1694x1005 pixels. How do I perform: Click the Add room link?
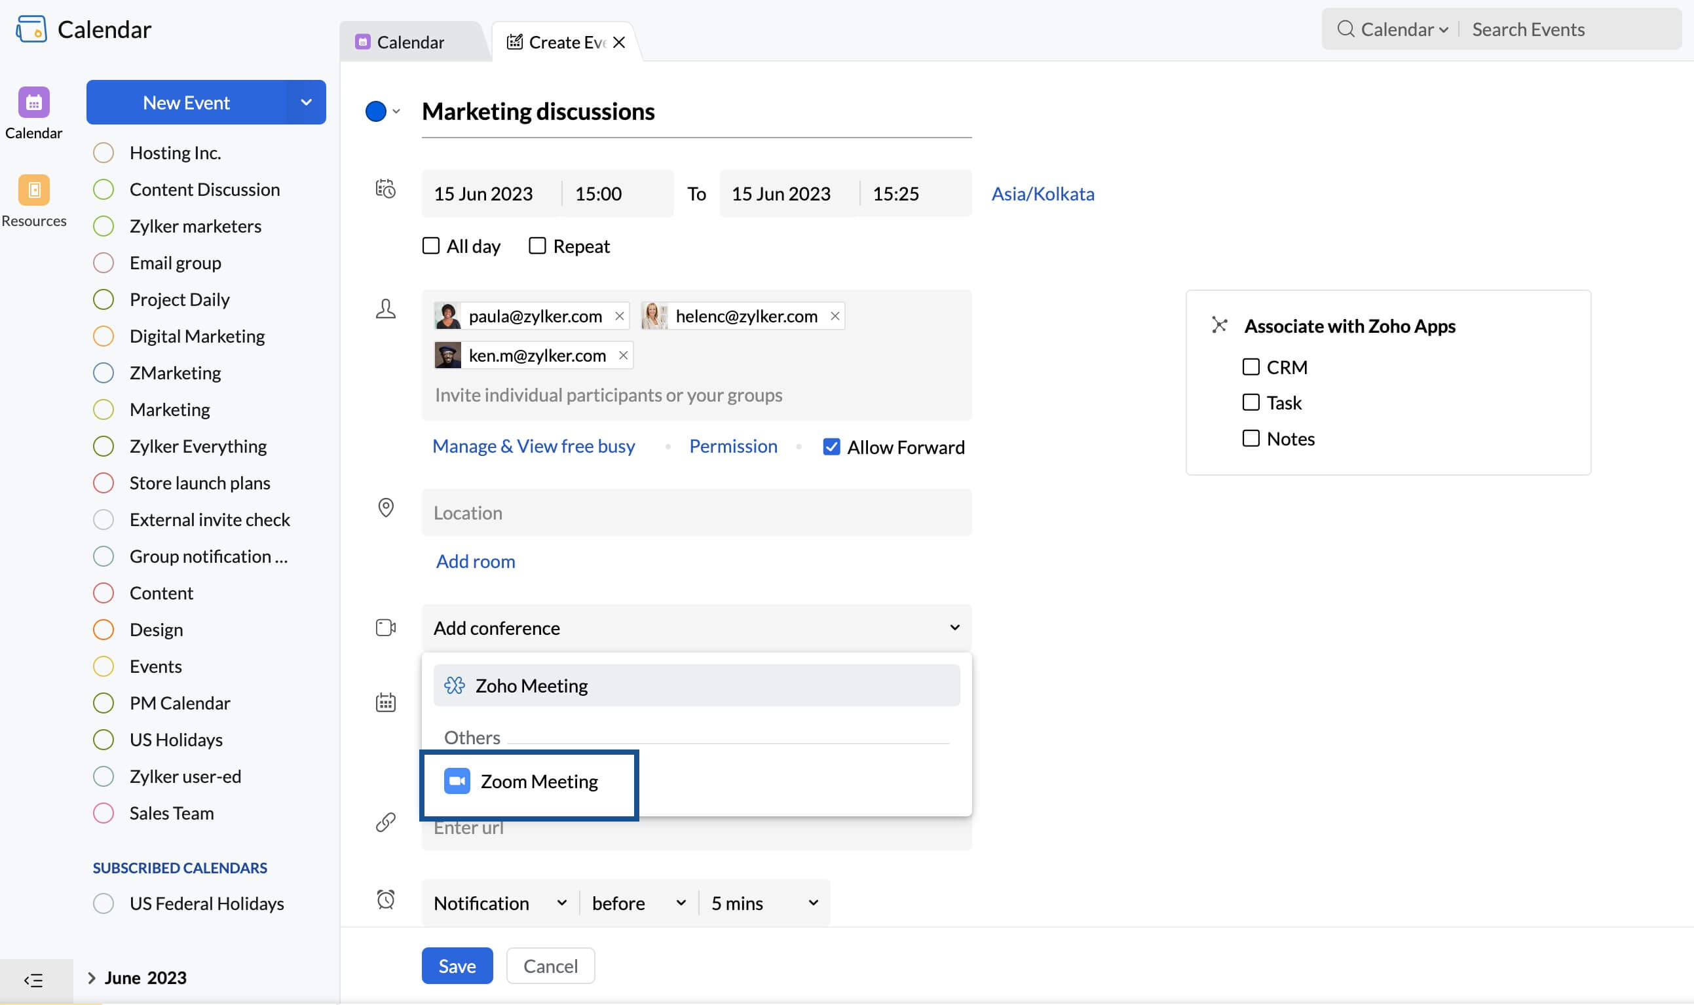(x=476, y=561)
